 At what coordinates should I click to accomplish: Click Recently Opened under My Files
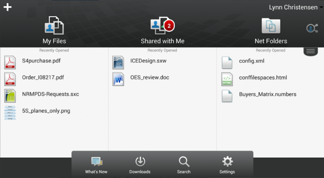(54, 50)
